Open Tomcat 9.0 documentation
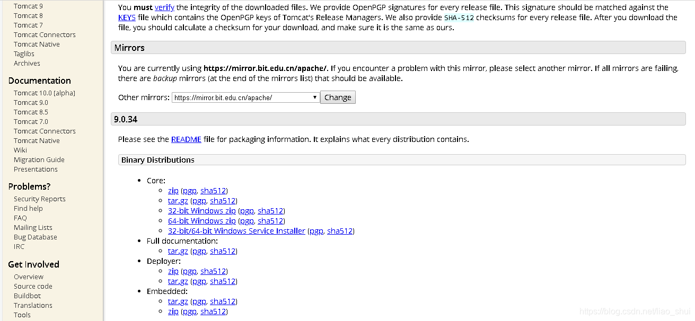 [31, 103]
